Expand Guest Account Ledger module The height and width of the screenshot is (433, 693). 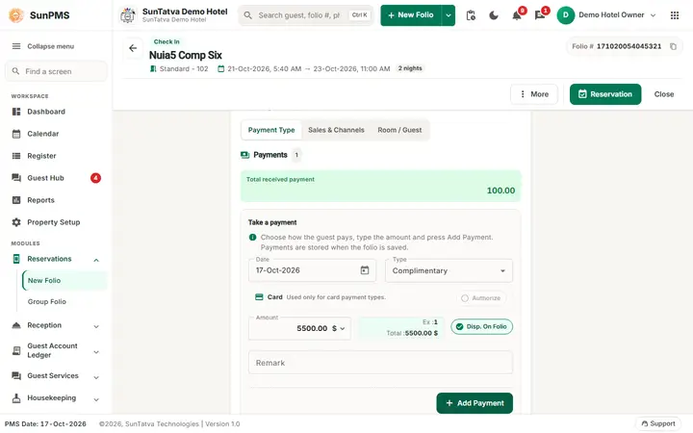click(x=96, y=352)
